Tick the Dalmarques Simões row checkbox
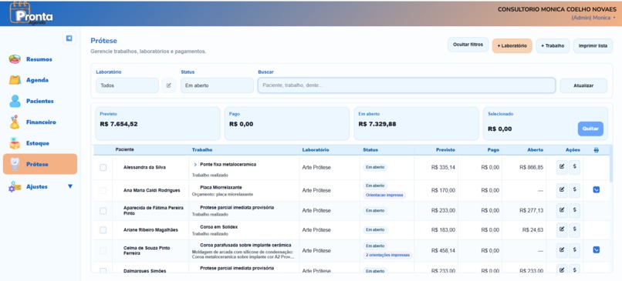Image resolution: width=622 pixels, height=281 pixels. pos(103,271)
